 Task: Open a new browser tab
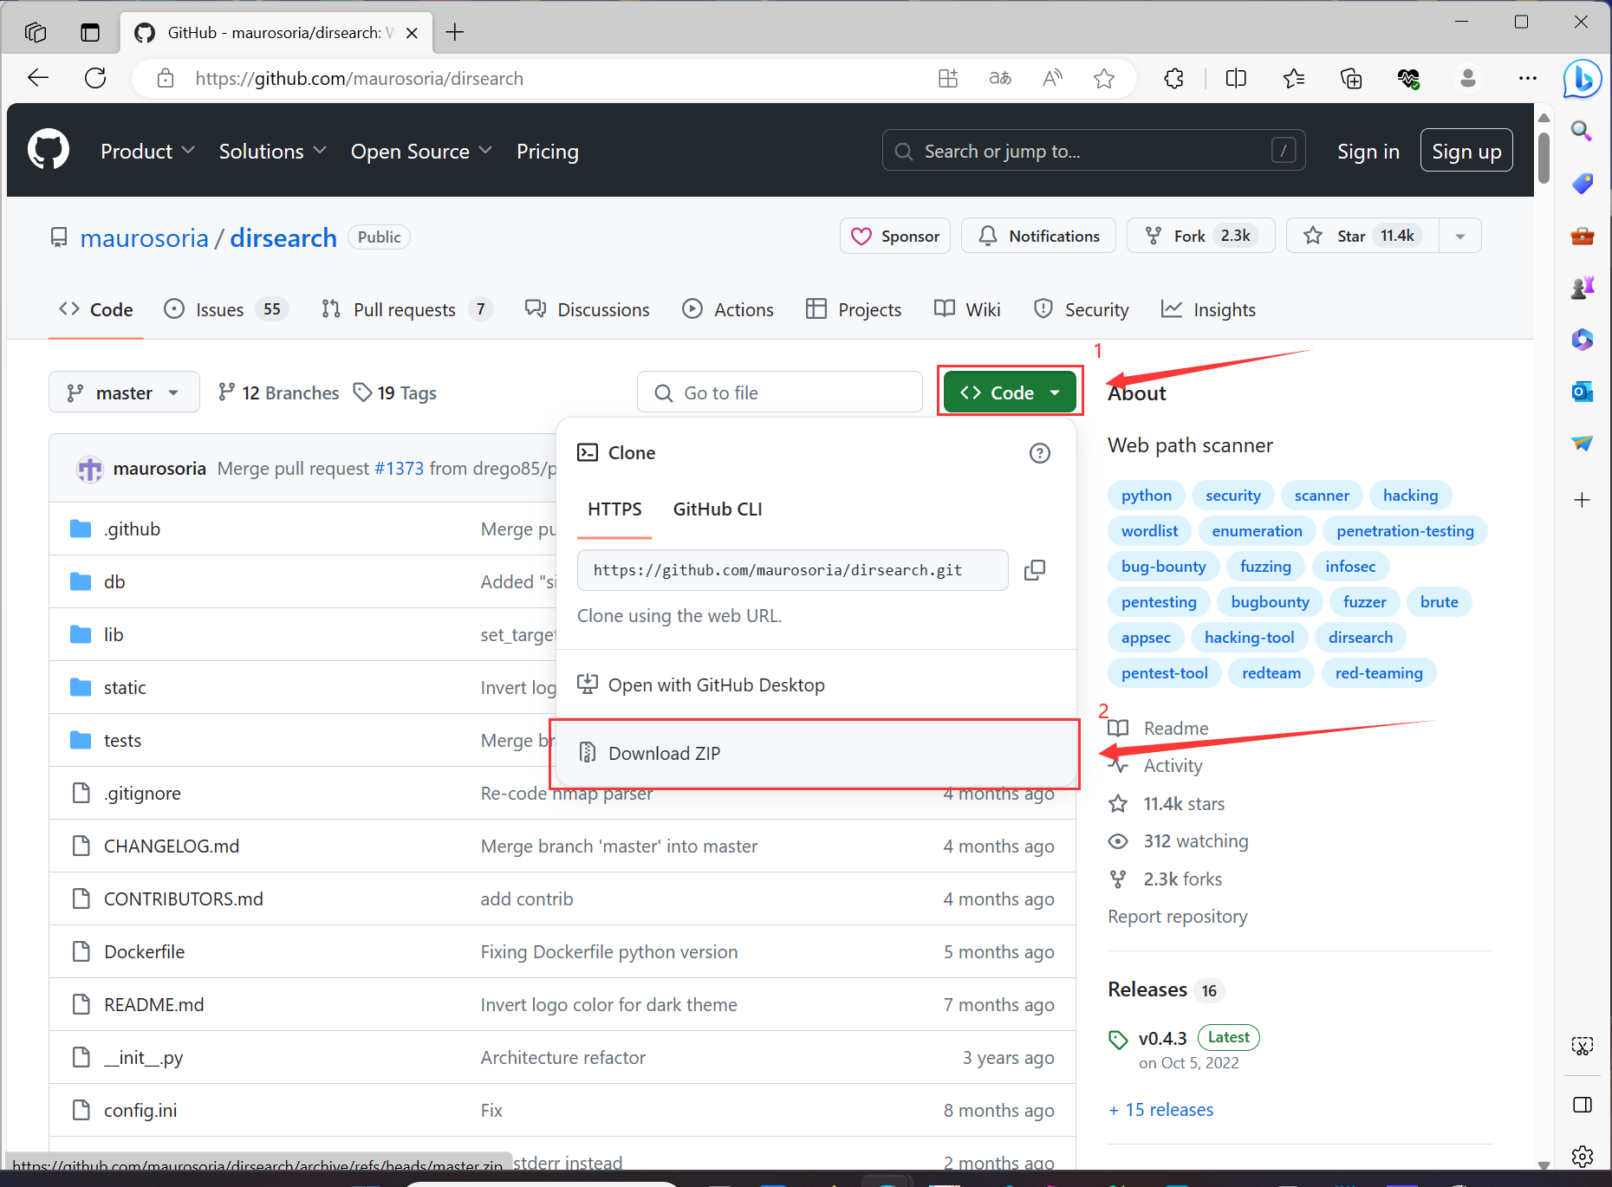click(455, 32)
